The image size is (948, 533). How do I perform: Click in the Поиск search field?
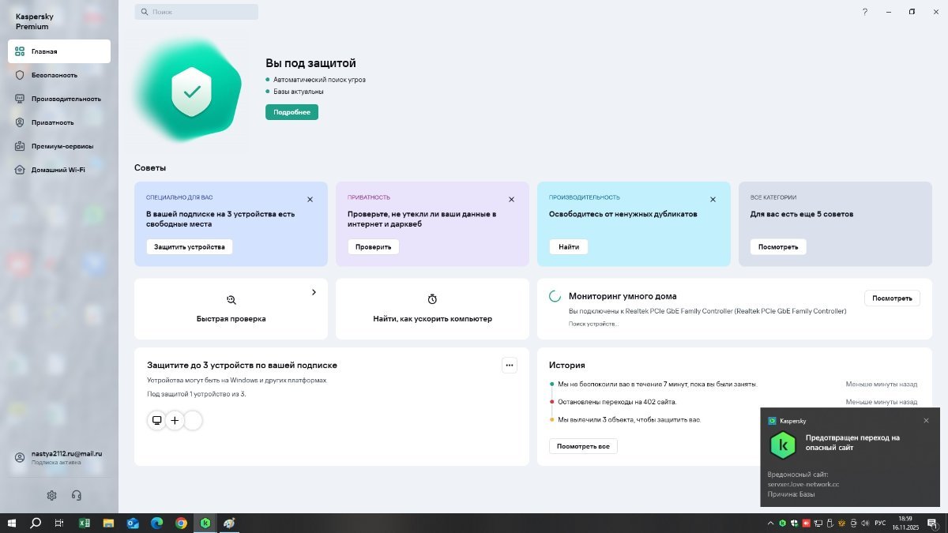click(x=196, y=12)
